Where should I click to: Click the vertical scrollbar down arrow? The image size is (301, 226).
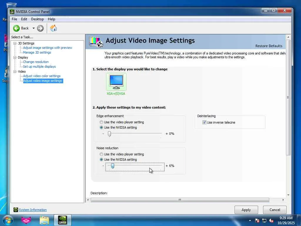(288, 195)
